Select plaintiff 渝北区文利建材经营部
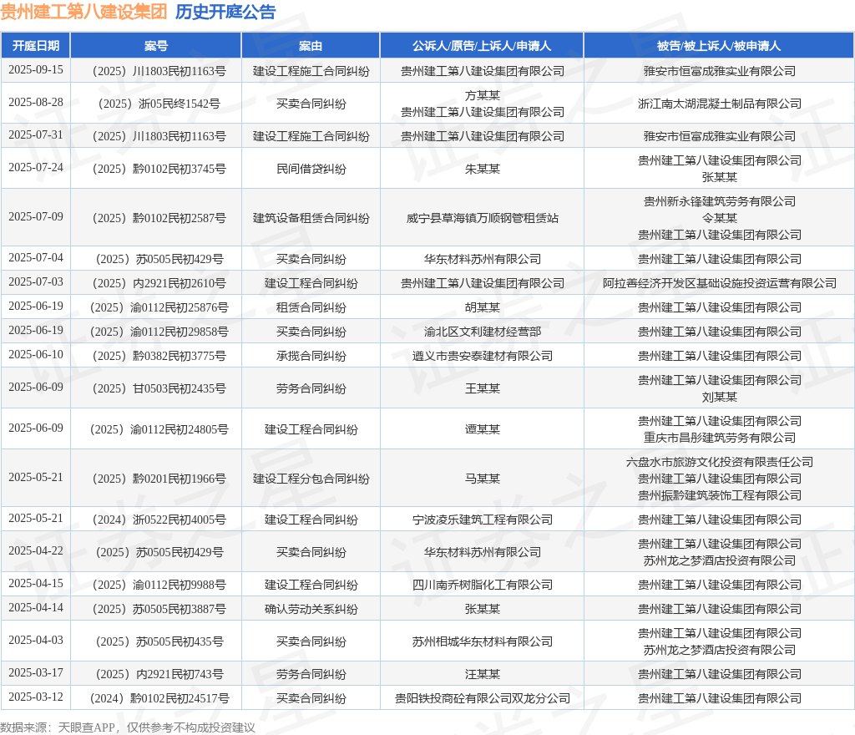 click(482, 332)
